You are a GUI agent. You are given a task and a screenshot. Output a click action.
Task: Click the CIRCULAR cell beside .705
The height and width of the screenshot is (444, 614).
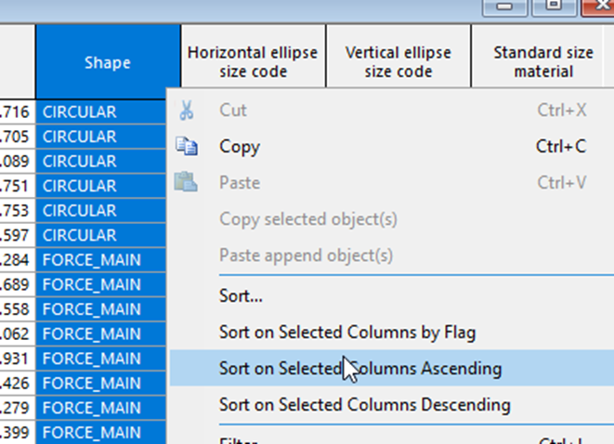click(x=100, y=137)
